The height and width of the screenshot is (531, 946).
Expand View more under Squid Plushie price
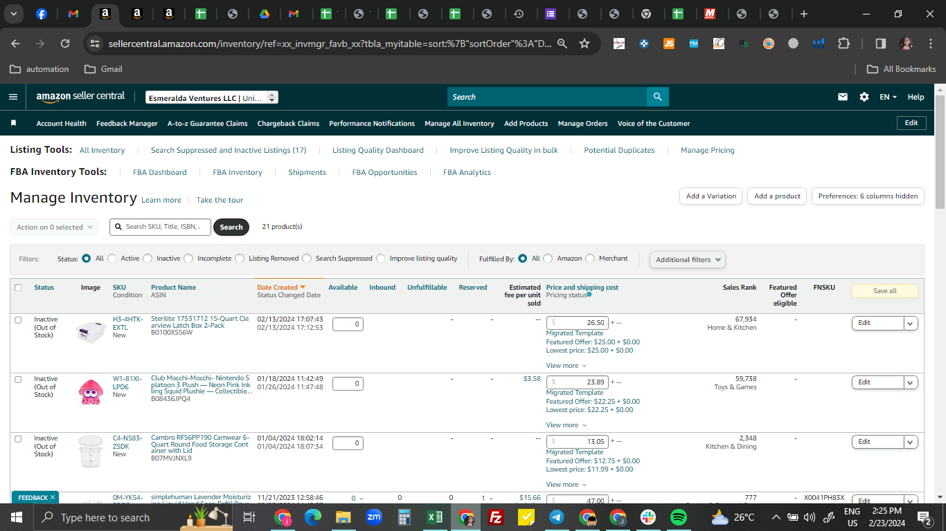tap(566, 425)
